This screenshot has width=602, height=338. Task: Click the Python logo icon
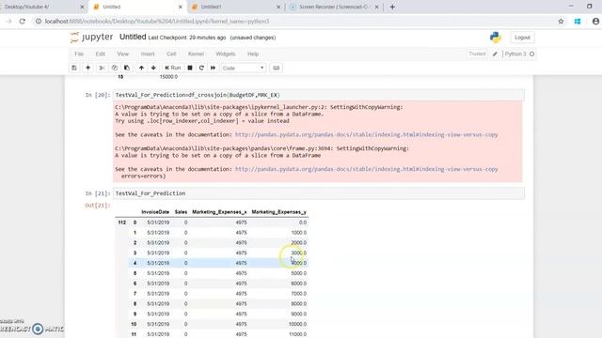click(x=496, y=38)
